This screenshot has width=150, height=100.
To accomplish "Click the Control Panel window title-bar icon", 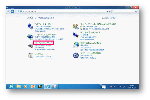I will pyautogui.click(x=7, y=8).
